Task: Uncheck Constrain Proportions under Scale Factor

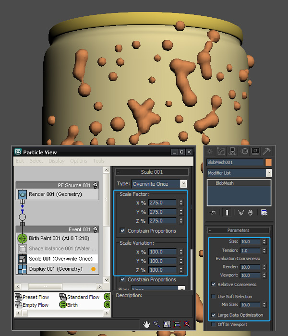Action: 123,231
